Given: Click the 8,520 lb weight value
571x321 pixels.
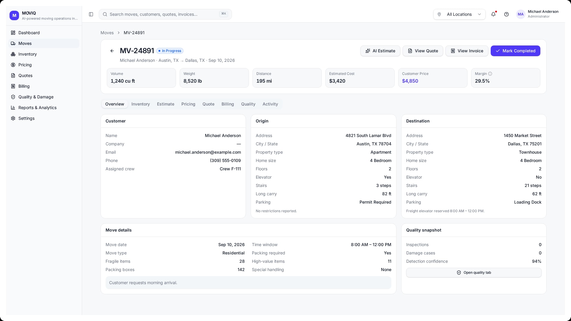Looking at the screenshot, I should (x=192, y=81).
